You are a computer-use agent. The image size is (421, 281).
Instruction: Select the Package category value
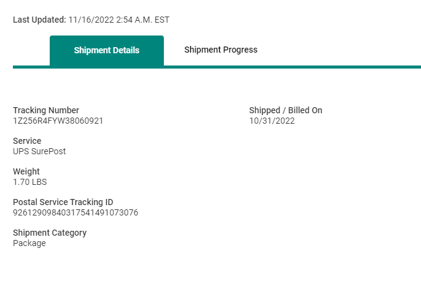29,243
